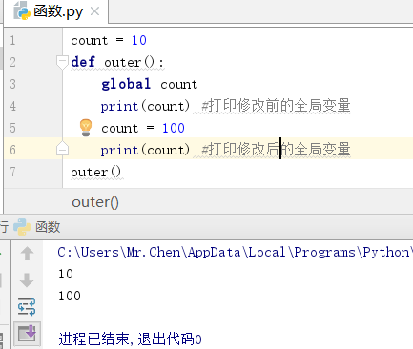Click the outer() breadcrumb below the editor
Screen dimensions: 413x349
pos(95,202)
